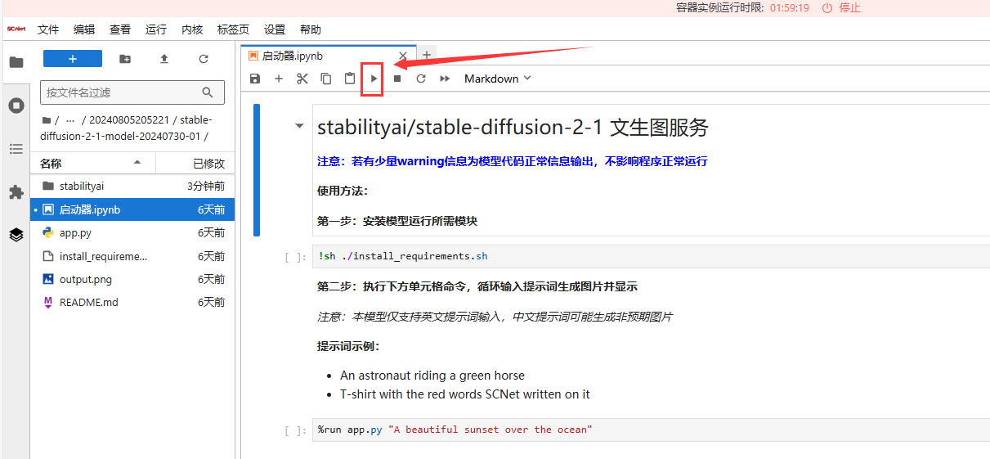Click 'T-shirt with the red words SCNet' bullet
Viewport: 990px width, 459px height.
tap(465, 394)
